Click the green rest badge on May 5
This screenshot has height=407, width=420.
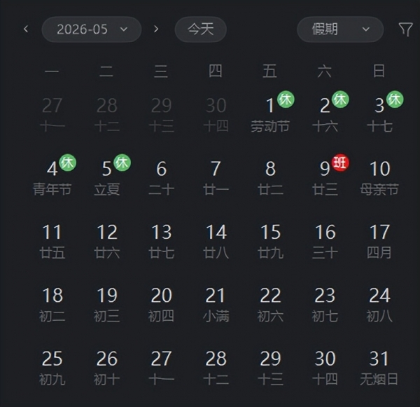122,163
